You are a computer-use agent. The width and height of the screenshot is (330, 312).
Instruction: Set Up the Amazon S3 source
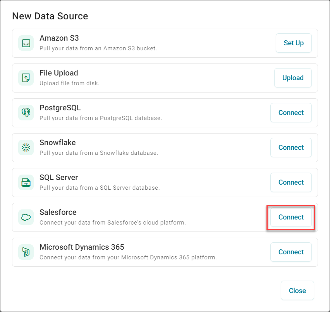coord(294,43)
